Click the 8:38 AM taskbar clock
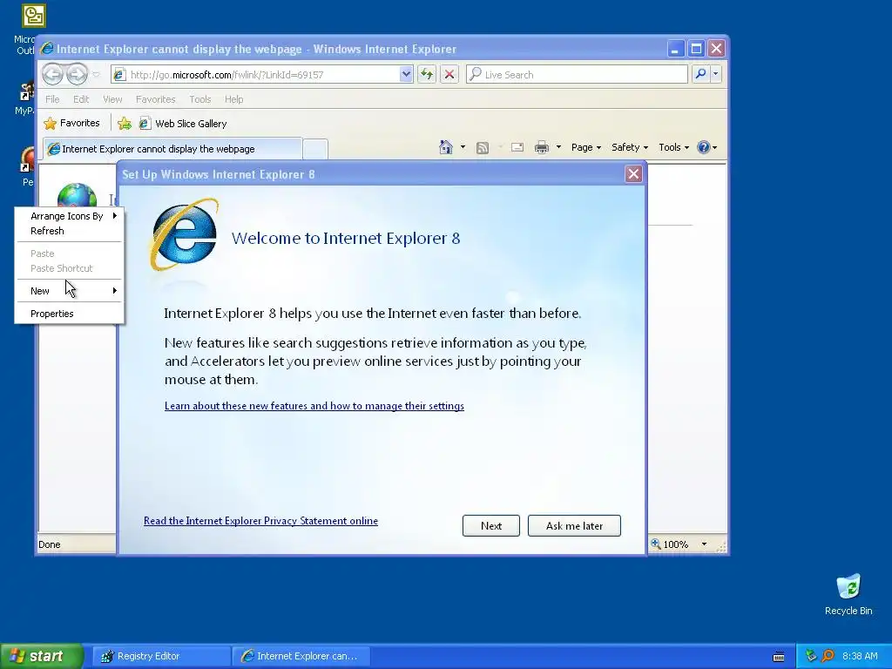The height and width of the screenshot is (669, 892). [860, 656]
